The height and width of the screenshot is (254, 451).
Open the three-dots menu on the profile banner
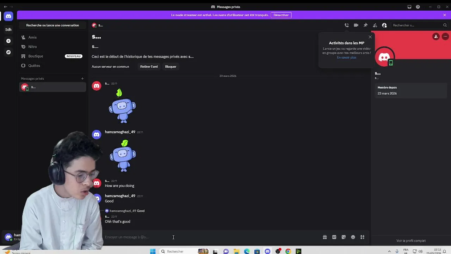point(445,36)
